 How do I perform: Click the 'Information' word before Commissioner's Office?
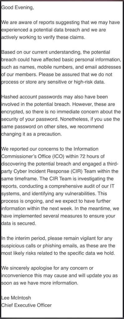coord(86,149)
